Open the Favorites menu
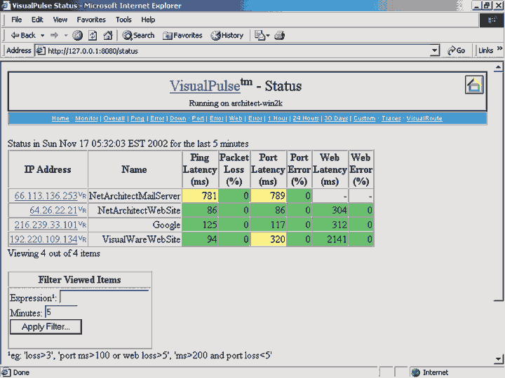Viewport: 505px width, 378px height. coord(91,20)
